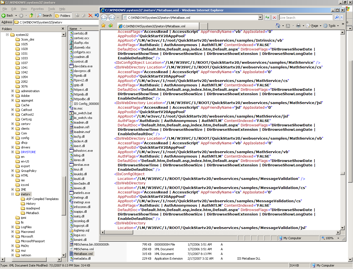Select the MetaBack folder in tree
The image size is (353, 269).
(33, 213)
